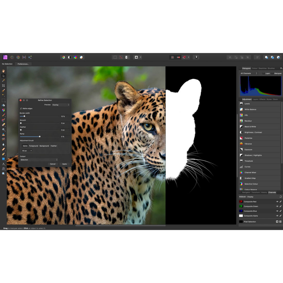283x283 pixels.
Task: Select the Pen tool
Action: pos(3,154)
